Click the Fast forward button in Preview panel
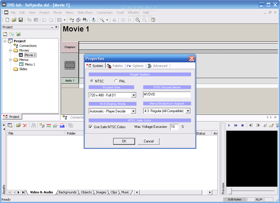The width and height of the screenshot is (280, 203). click(236, 126)
